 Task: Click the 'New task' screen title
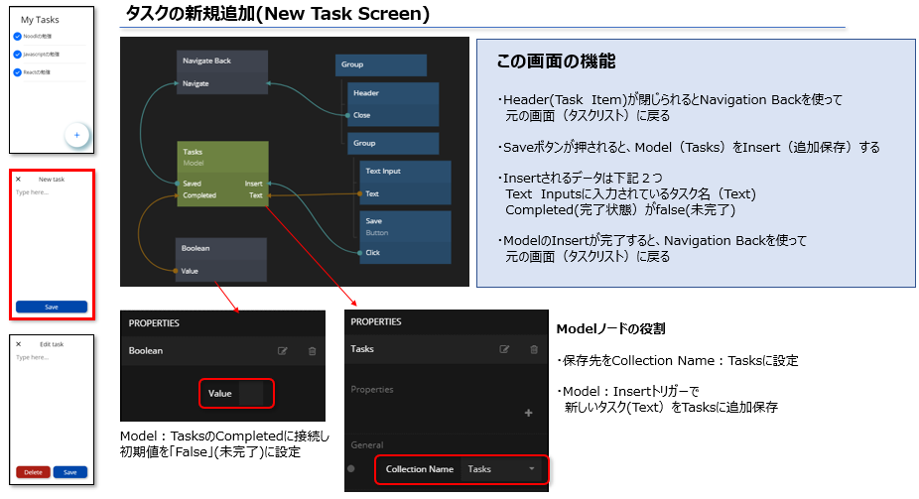click(x=52, y=180)
